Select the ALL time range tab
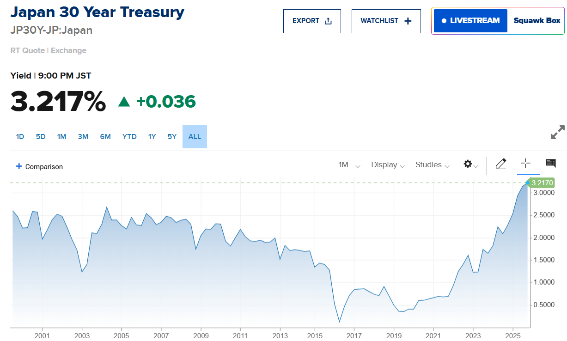Viewport: 567px width, 341px height. click(x=195, y=137)
